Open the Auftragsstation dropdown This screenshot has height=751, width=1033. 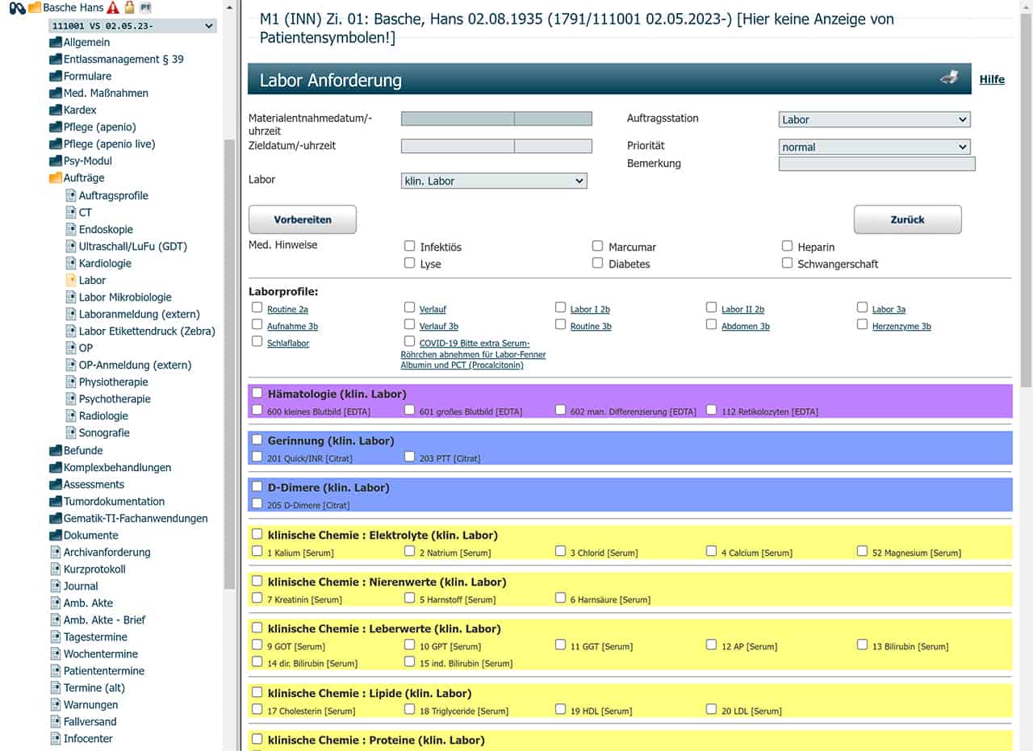tap(874, 119)
